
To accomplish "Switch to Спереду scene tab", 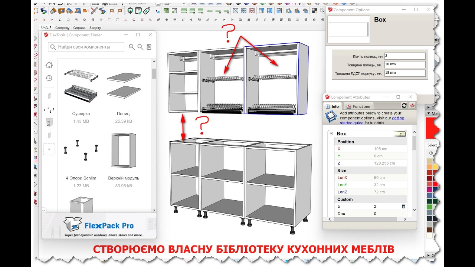I will pyautogui.click(x=62, y=27).
